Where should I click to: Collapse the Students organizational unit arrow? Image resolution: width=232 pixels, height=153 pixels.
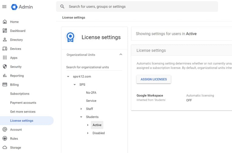pos(81,117)
